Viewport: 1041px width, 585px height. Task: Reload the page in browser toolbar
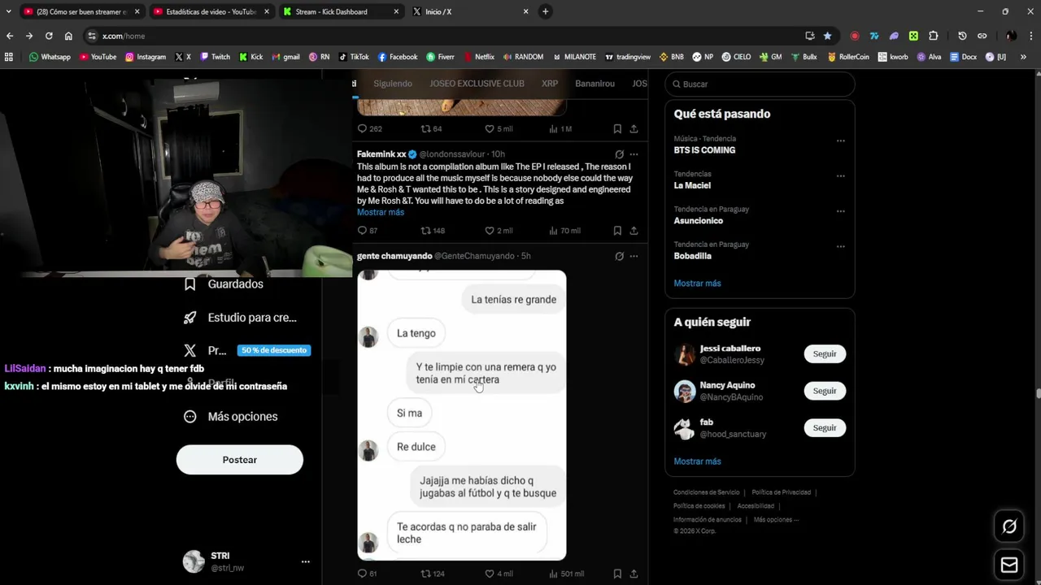tap(49, 36)
